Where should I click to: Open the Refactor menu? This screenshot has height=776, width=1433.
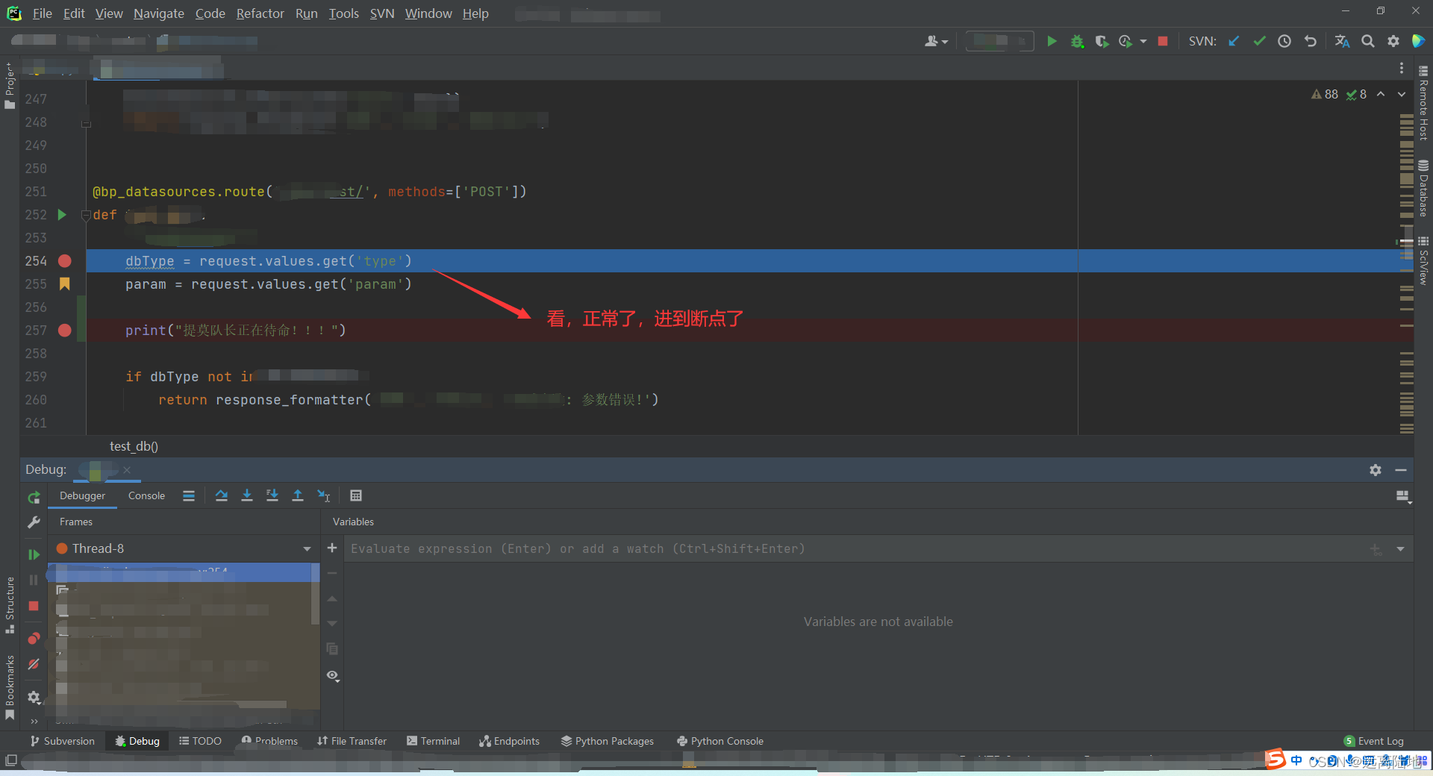260,13
